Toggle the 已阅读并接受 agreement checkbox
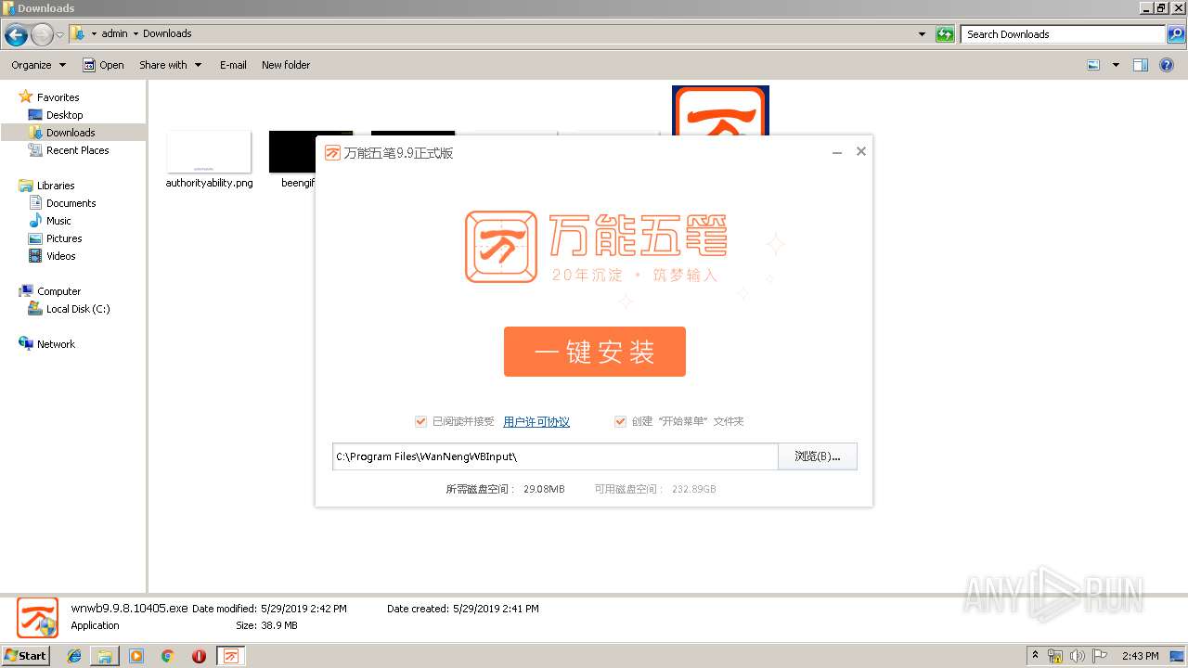The image size is (1188, 668). coord(420,421)
